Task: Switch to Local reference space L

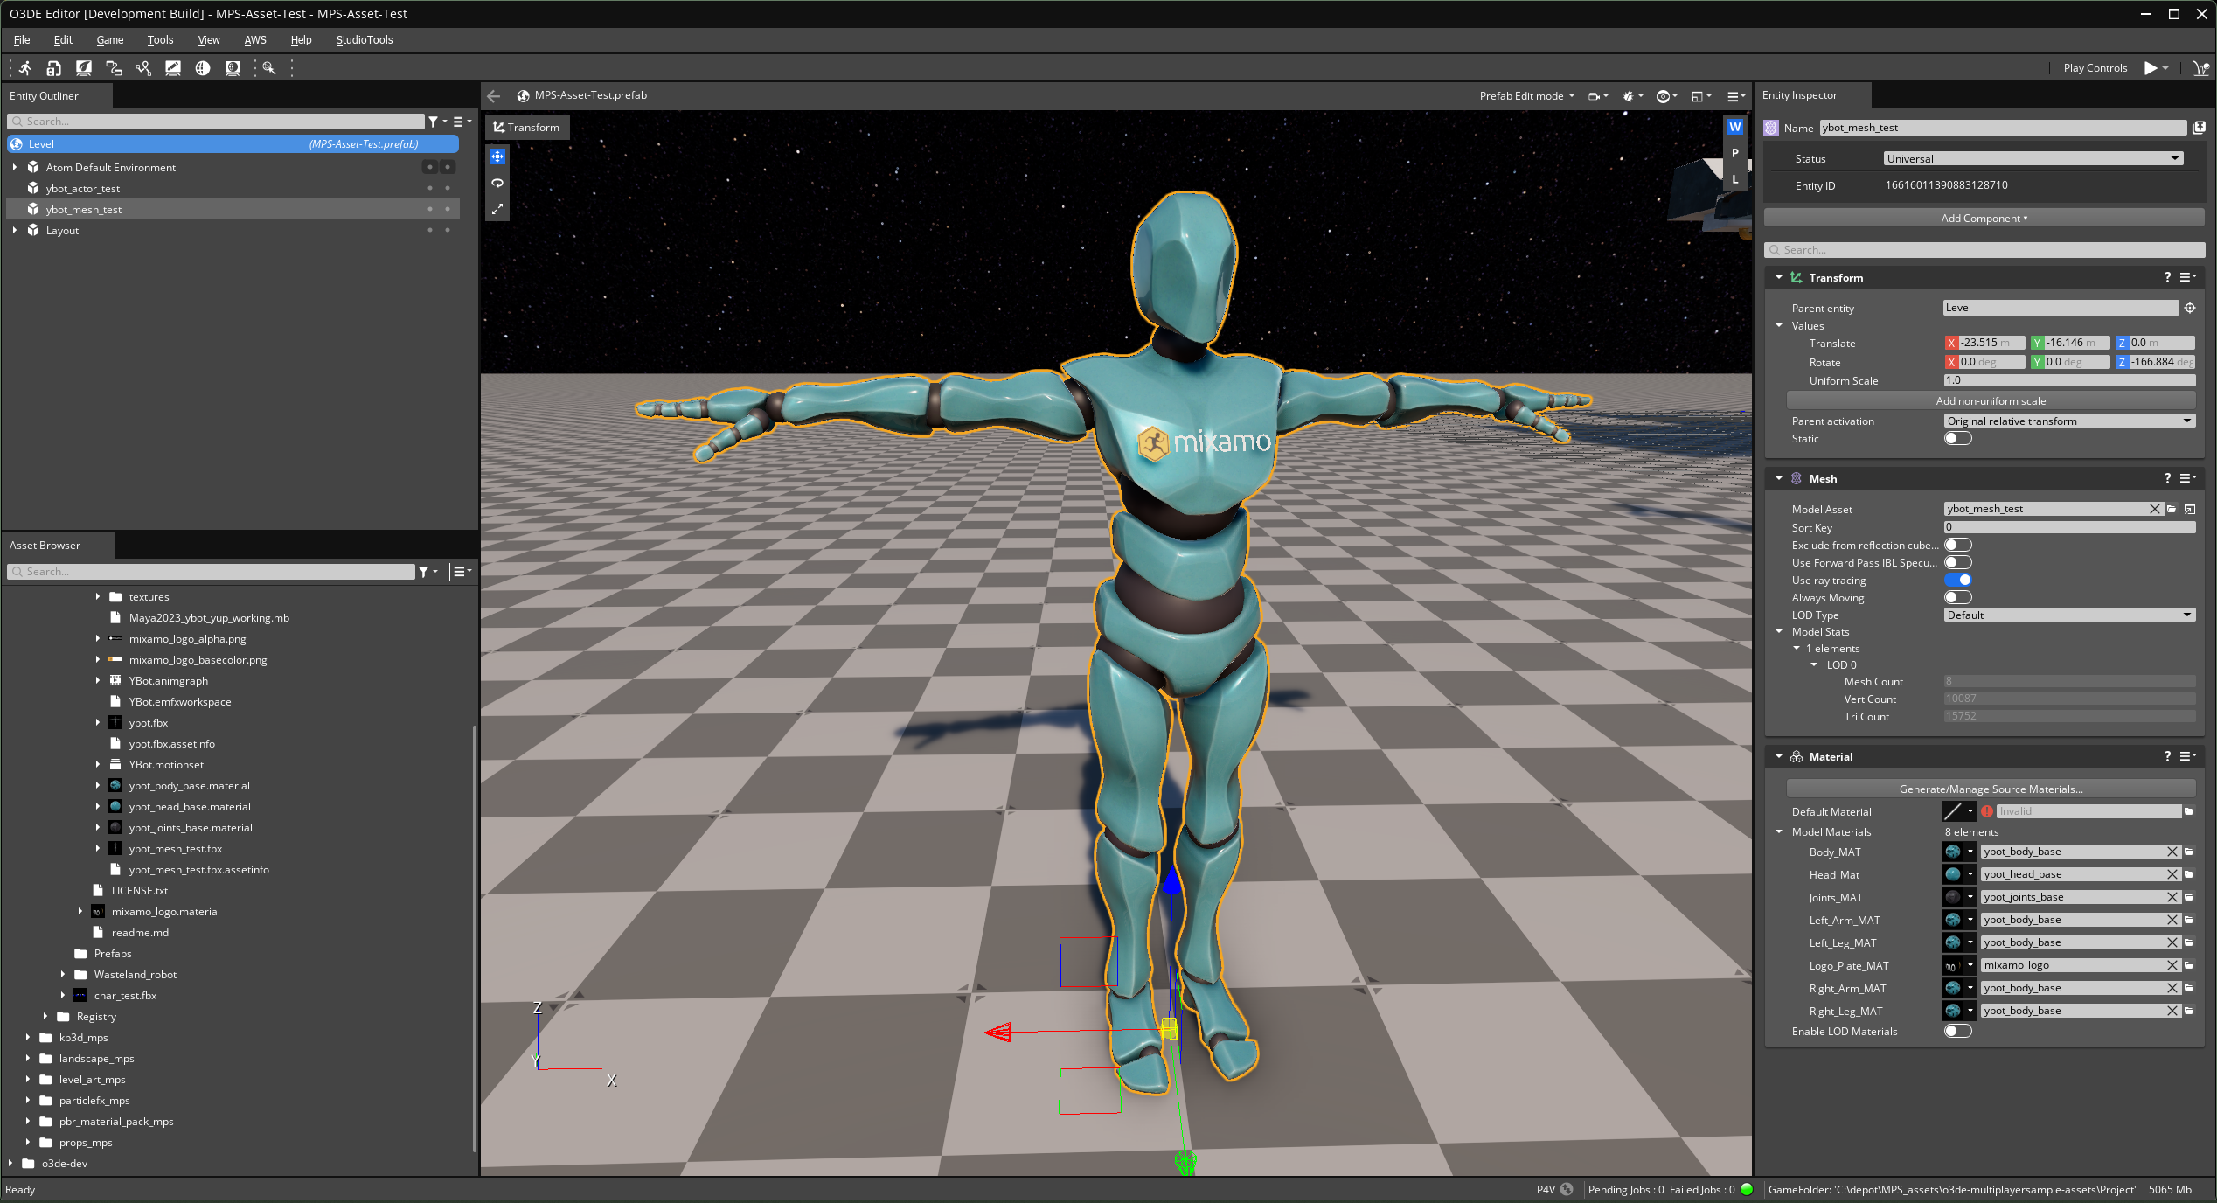Action: [1735, 179]
